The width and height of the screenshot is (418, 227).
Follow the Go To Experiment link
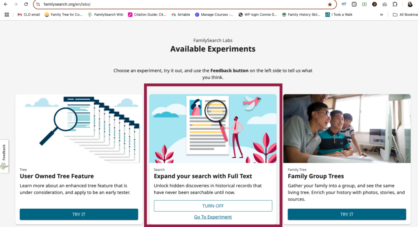[x=213, y=217]
